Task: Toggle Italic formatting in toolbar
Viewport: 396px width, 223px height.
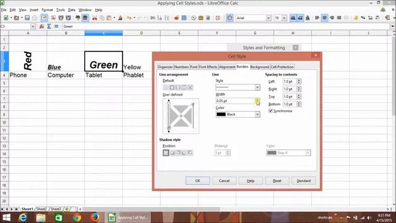Action: [x=300, y=18]
